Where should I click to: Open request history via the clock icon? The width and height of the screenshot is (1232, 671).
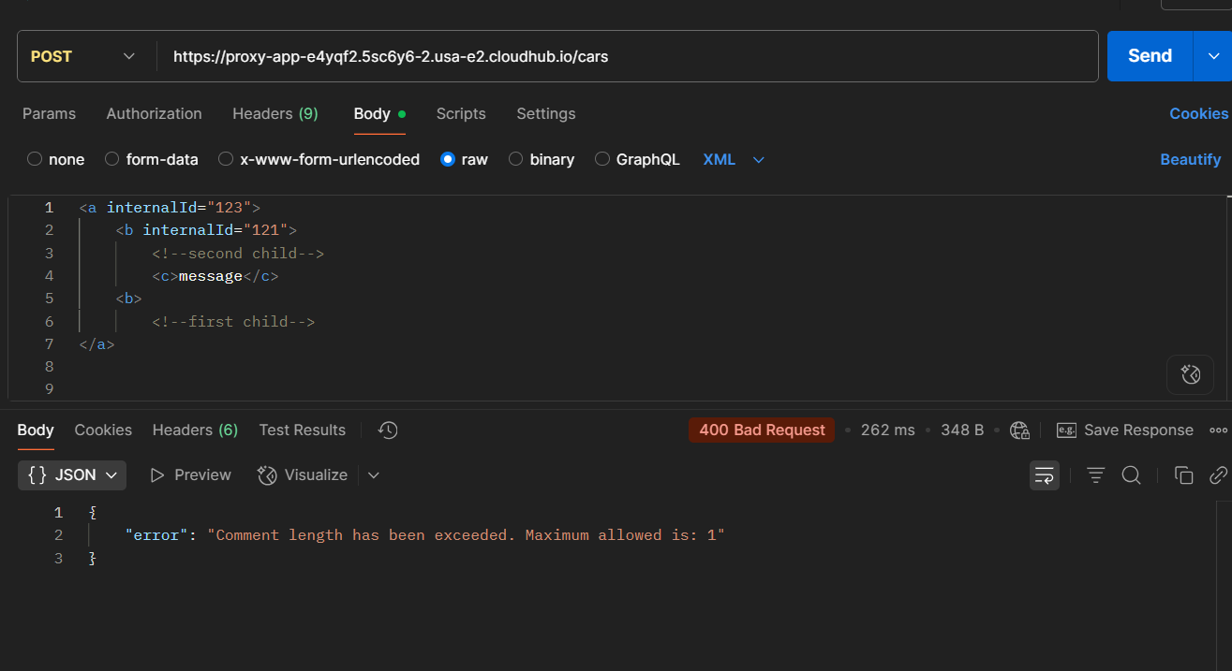click(387, 430)
